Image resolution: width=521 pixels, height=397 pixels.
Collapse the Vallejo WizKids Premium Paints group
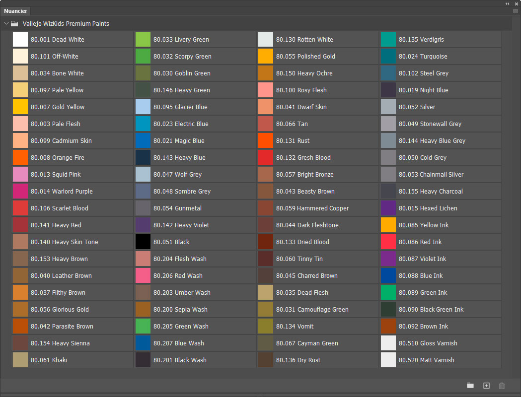[x=6, y=23]
